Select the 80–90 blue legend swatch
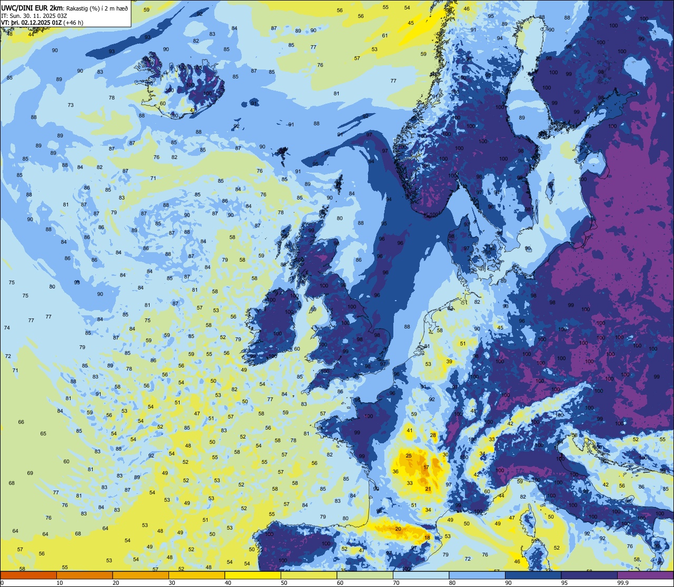This screenshot has width=674, height=587. pos(477,575)
